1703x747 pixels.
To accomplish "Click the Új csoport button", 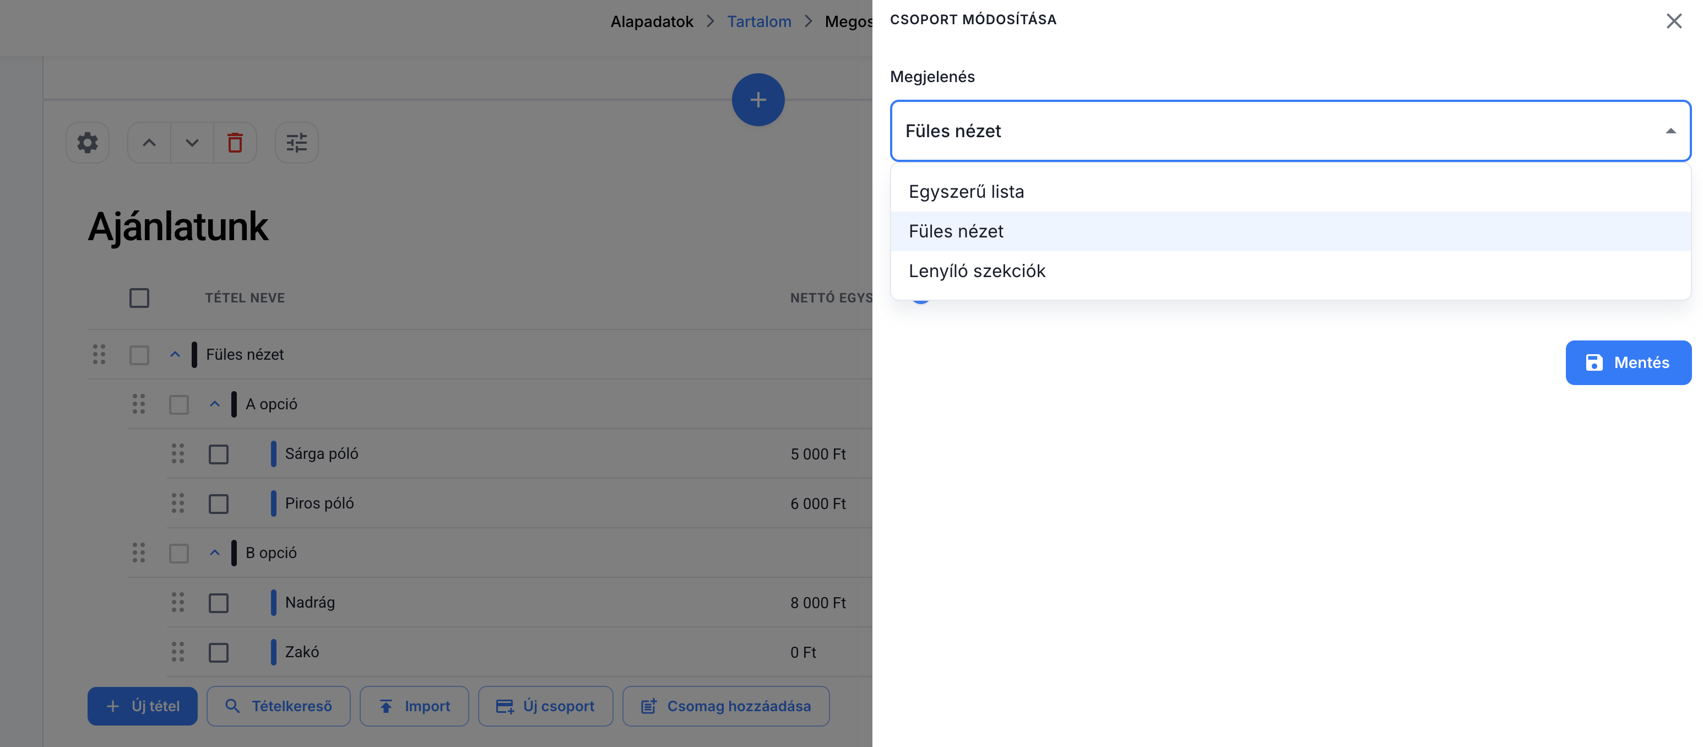I will click(x=545, y=706).
